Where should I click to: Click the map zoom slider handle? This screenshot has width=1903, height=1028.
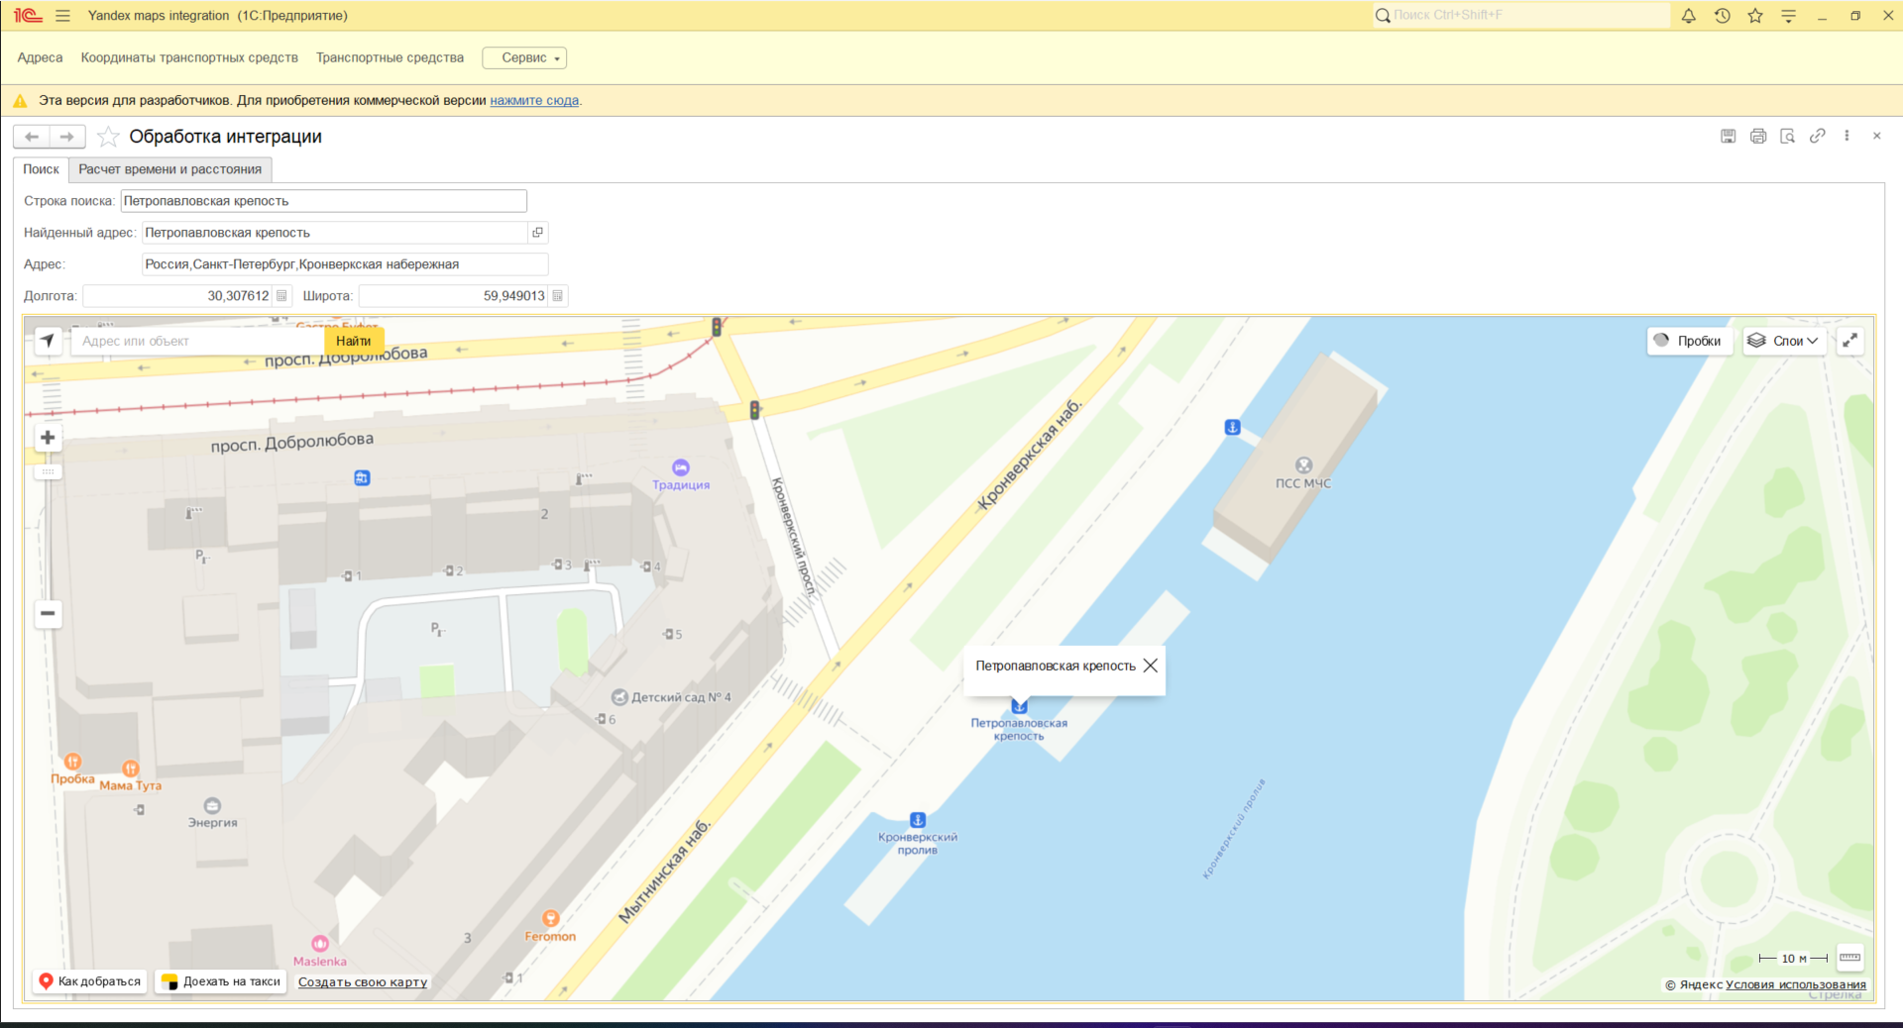coord(48,471)
